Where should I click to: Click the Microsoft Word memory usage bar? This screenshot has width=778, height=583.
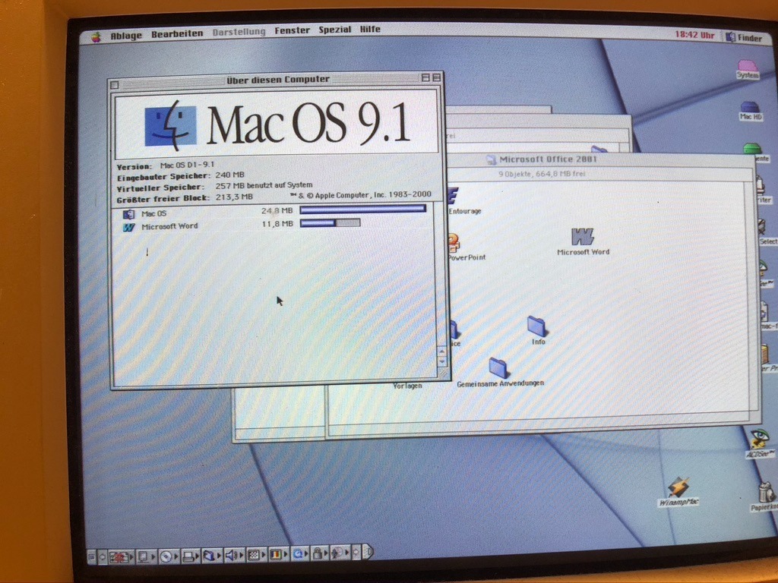pyautogui.click(x=330, y=223)
